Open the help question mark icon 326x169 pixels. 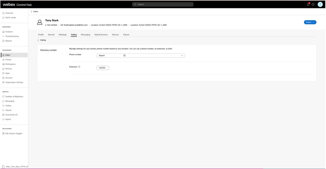[313, 4]
